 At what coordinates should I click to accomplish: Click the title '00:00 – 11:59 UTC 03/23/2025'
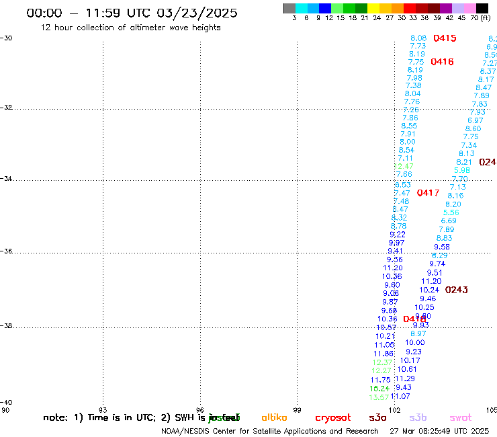[x=132, y=13]
